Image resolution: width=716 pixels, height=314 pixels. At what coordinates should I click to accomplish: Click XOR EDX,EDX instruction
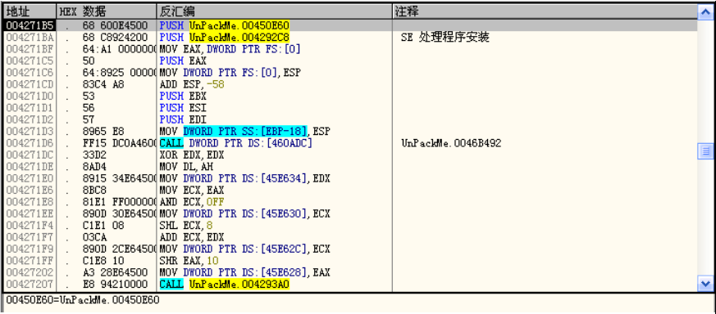(192, 155)
